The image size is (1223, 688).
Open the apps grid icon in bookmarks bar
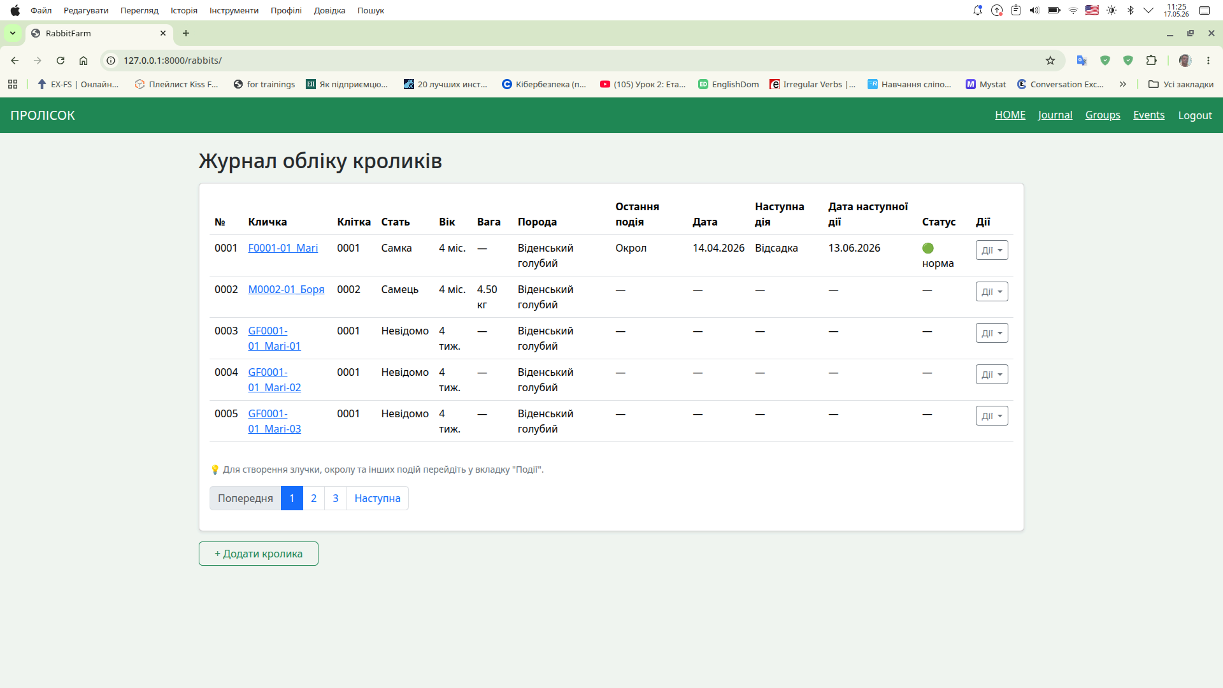(13, 84)
